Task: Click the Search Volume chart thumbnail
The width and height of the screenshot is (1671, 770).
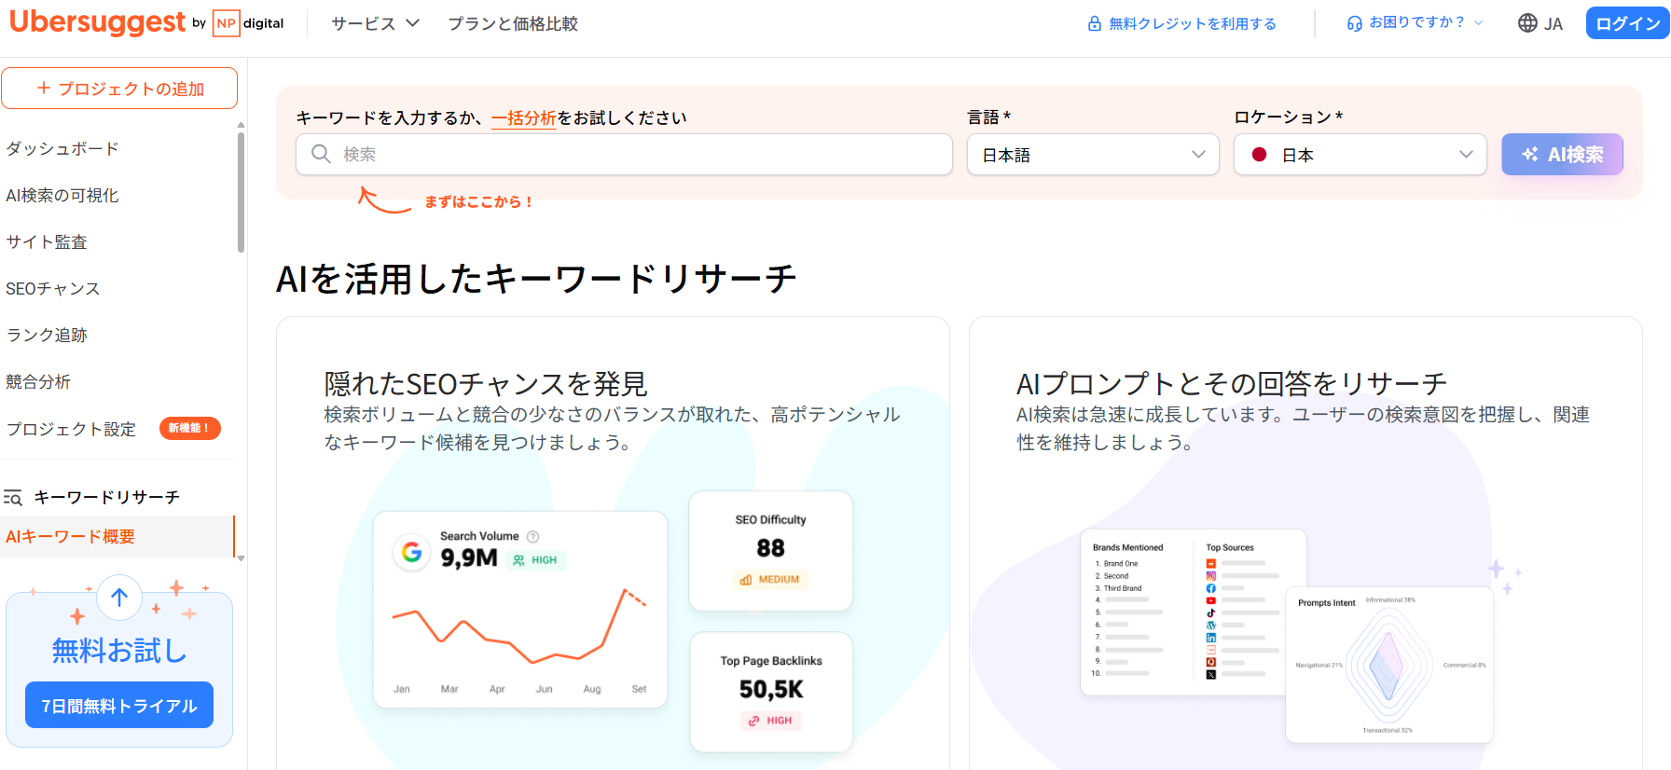Action: (x=520, y=610)
